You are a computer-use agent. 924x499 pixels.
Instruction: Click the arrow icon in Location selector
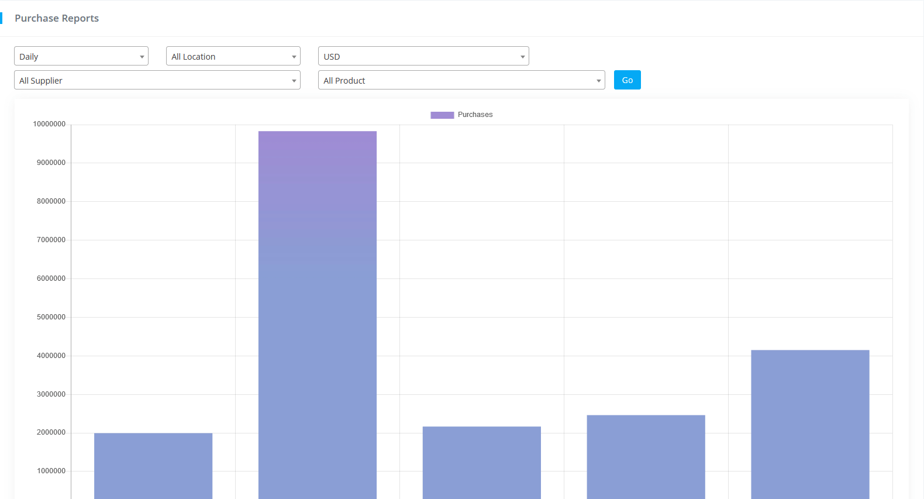click(x=294, y=57)
